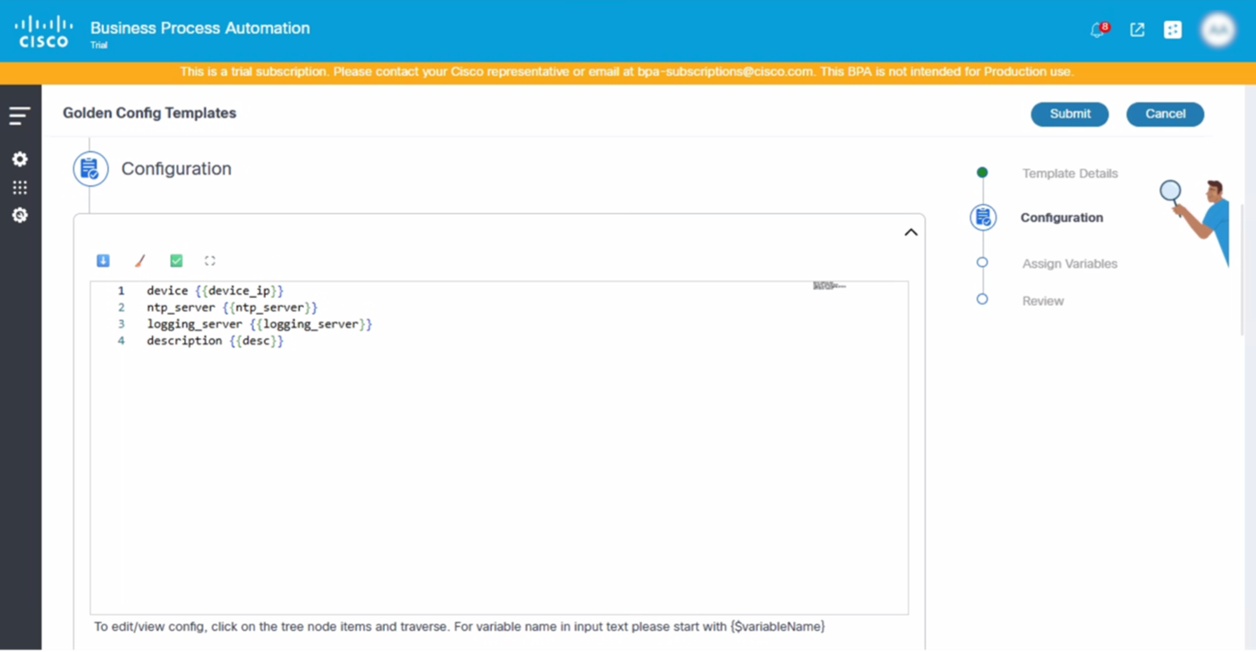Go to the Assign Variables step

[x=1070, y=264]
